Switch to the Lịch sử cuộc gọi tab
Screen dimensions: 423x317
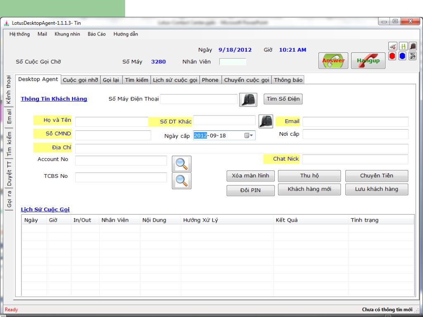click(x=175, y=80)
